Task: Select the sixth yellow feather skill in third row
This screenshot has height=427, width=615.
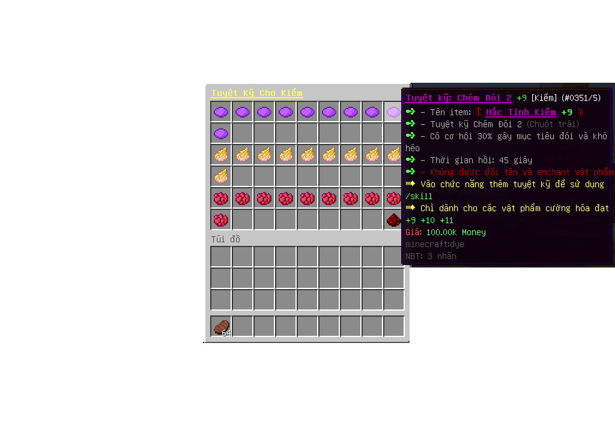Action: (x=329, y=155)
